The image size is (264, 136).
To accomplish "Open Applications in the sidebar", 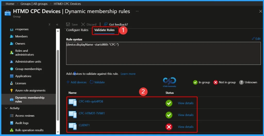I will click(x=23, y=76).
